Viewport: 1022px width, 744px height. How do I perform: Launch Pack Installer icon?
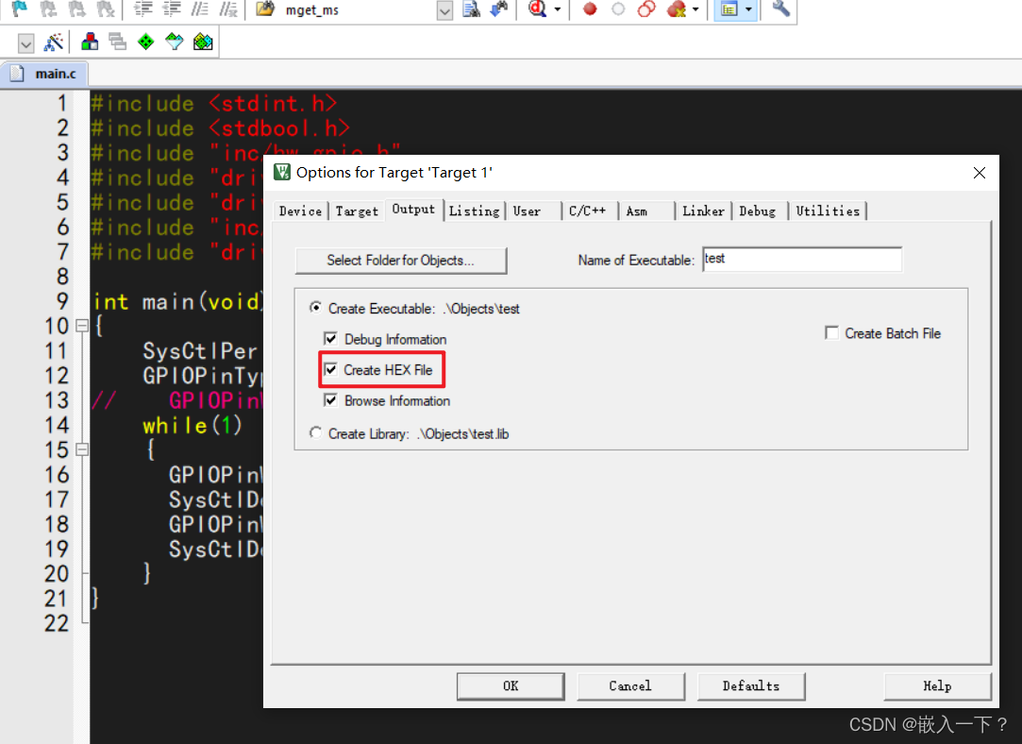point(203,42)
